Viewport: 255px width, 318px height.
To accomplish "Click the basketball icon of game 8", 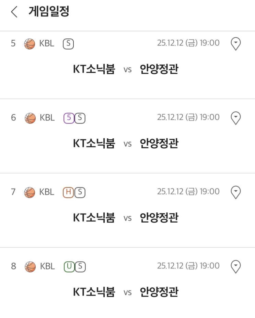I will pyautogui.click(x=30, y=267).
